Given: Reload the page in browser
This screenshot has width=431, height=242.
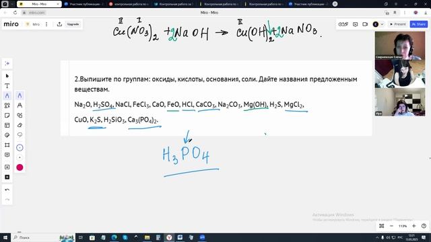Looking at the screenshot, I should pyautogui.click(x=15, y=13).
